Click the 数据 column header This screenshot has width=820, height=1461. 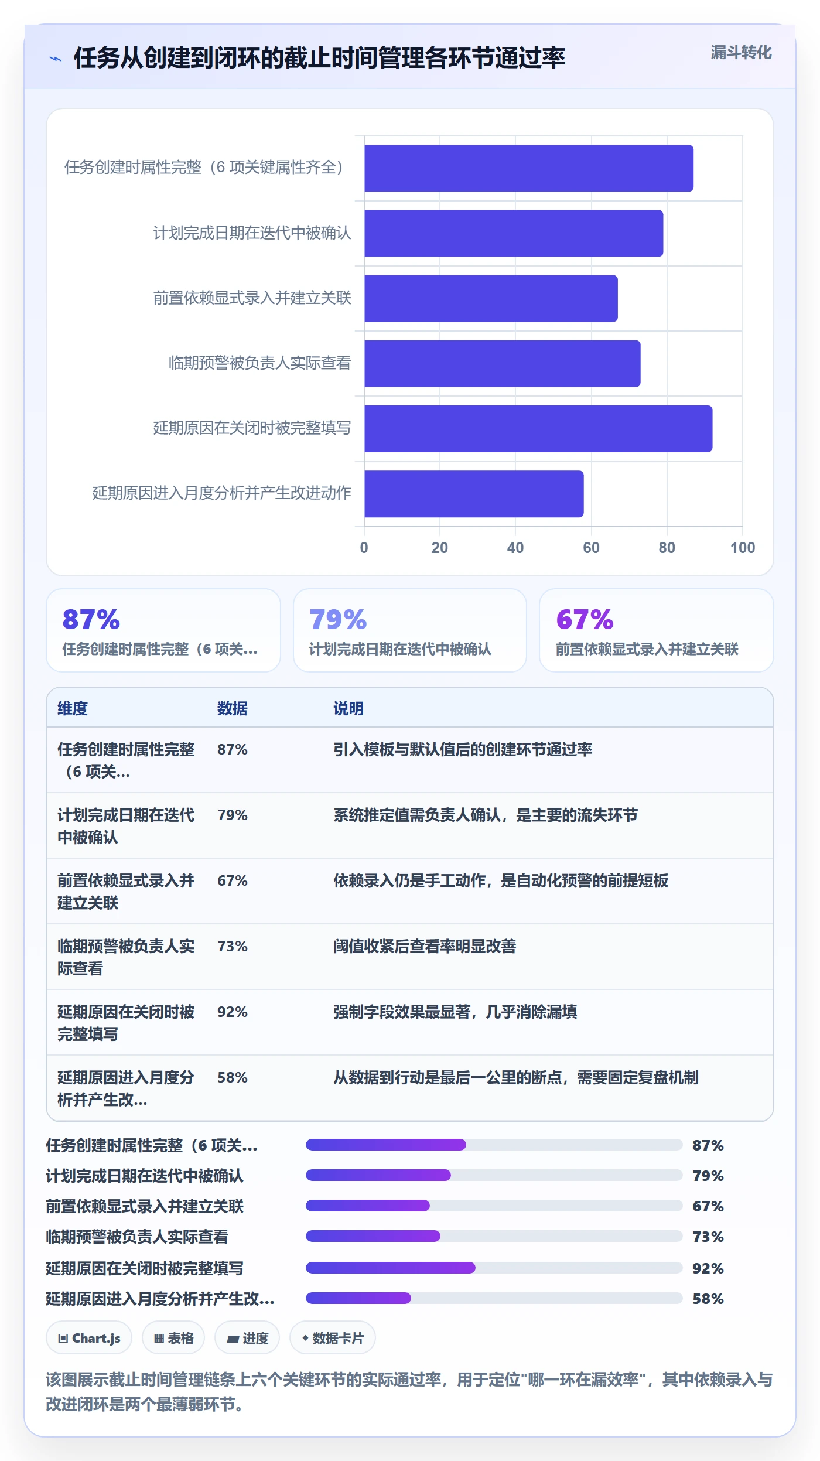tap(233, 708)
